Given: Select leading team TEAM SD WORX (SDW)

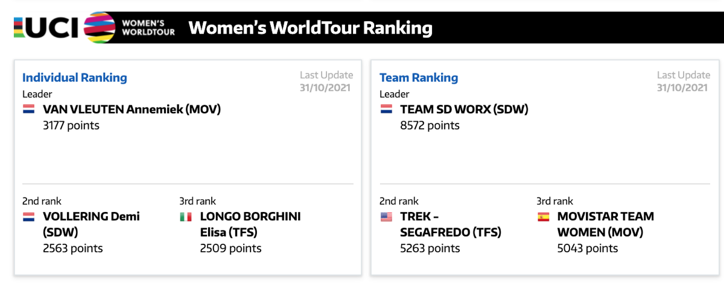Looking at the screenshot, I should pos(464,110).
